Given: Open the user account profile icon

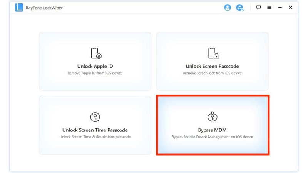Looking at the screenshot, I should point(227,8).
